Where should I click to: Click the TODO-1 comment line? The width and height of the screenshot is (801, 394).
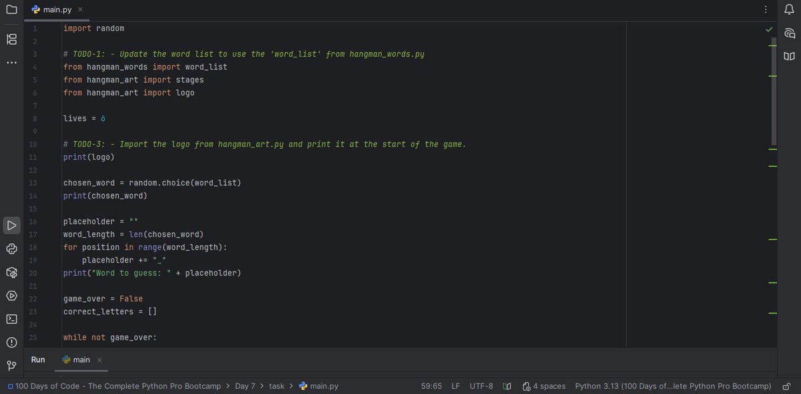(244, 55)
